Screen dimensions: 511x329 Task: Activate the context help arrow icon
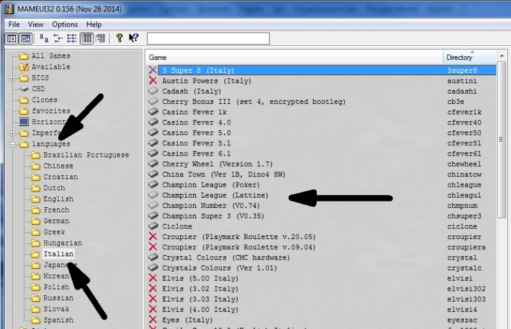(133, 38)
